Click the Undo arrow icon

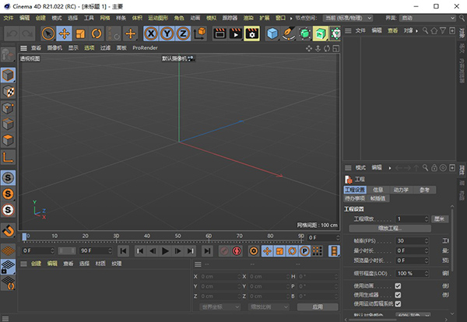(12, 33)
